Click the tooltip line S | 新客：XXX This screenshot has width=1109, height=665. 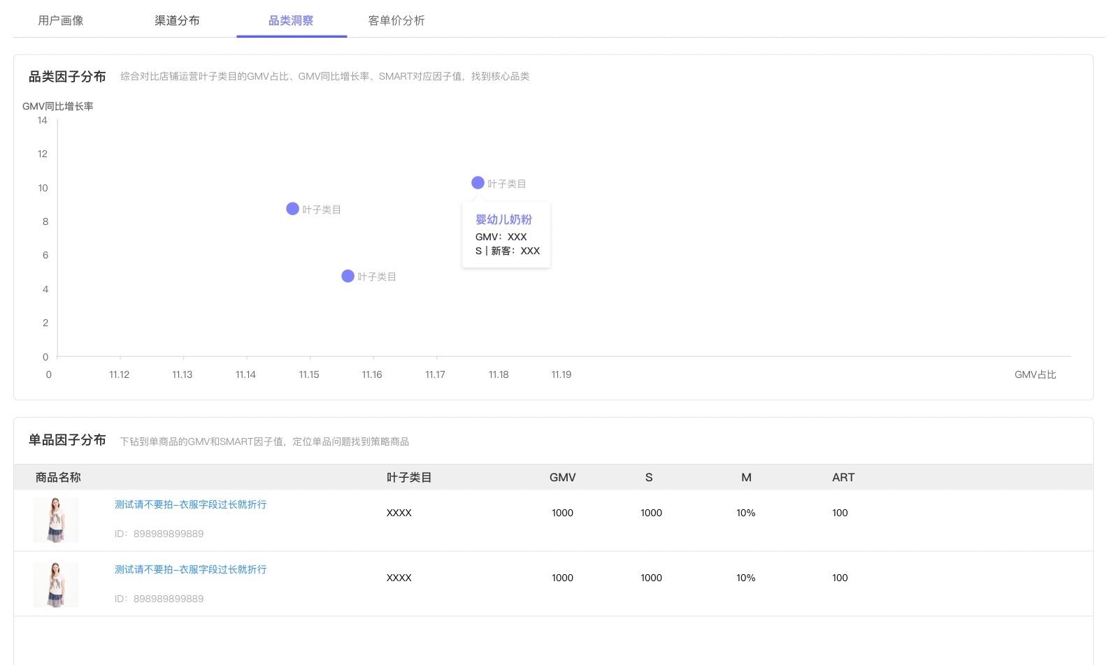[x=508, y=251]
